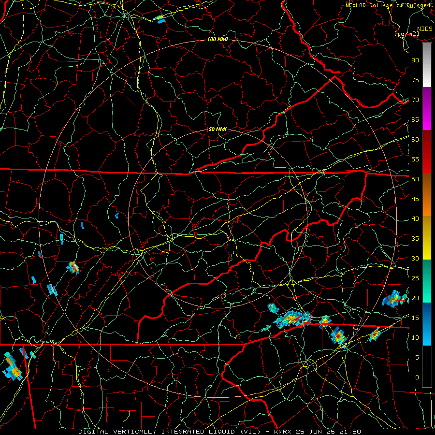Screen dimensions: 435x435
Task: Select the NEXLAB-College of DuPage credit text
Action: 390,5
